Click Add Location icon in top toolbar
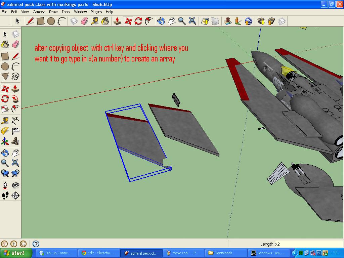The height and width of the screenshot is (258, 344). (x=205, y=21)
